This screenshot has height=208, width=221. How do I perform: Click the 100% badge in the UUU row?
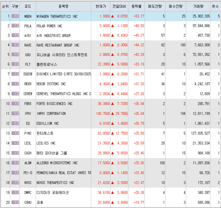[x=15, y=54]
